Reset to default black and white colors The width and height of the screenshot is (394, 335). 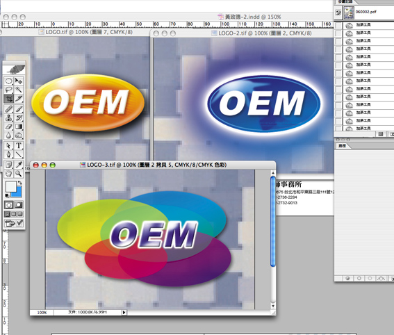pos(7,195)
